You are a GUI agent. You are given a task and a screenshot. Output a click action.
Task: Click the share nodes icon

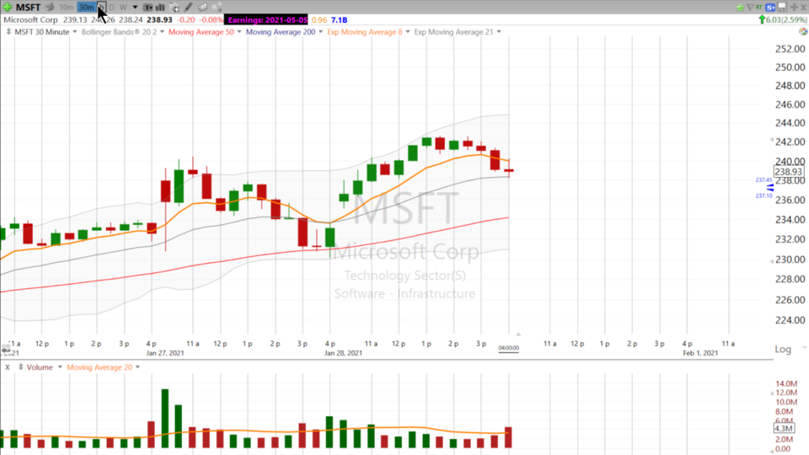tap(217, 8)
